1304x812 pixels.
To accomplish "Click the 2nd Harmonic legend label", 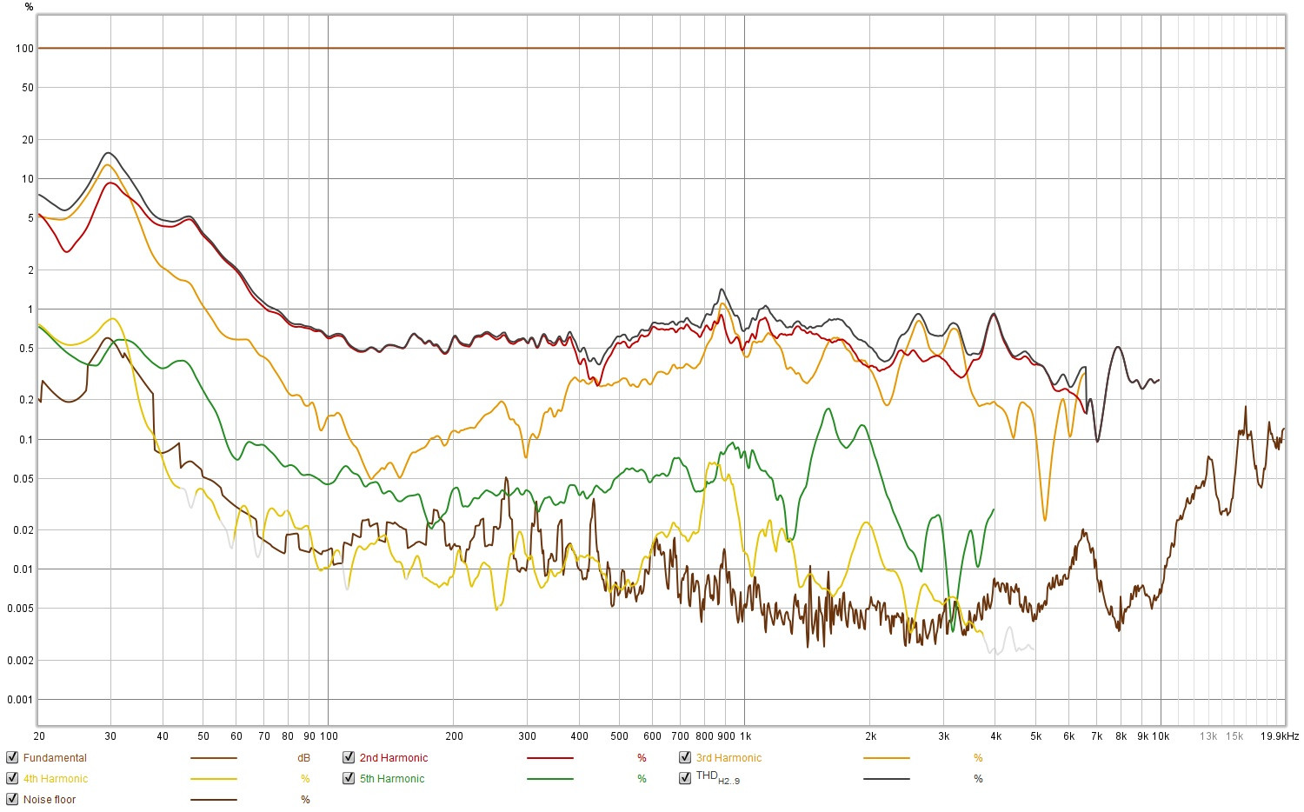I will (x=394, y=758).
